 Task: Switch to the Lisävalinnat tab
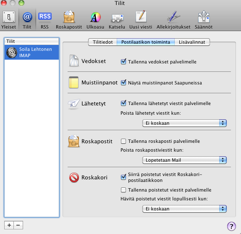point(192,42)
